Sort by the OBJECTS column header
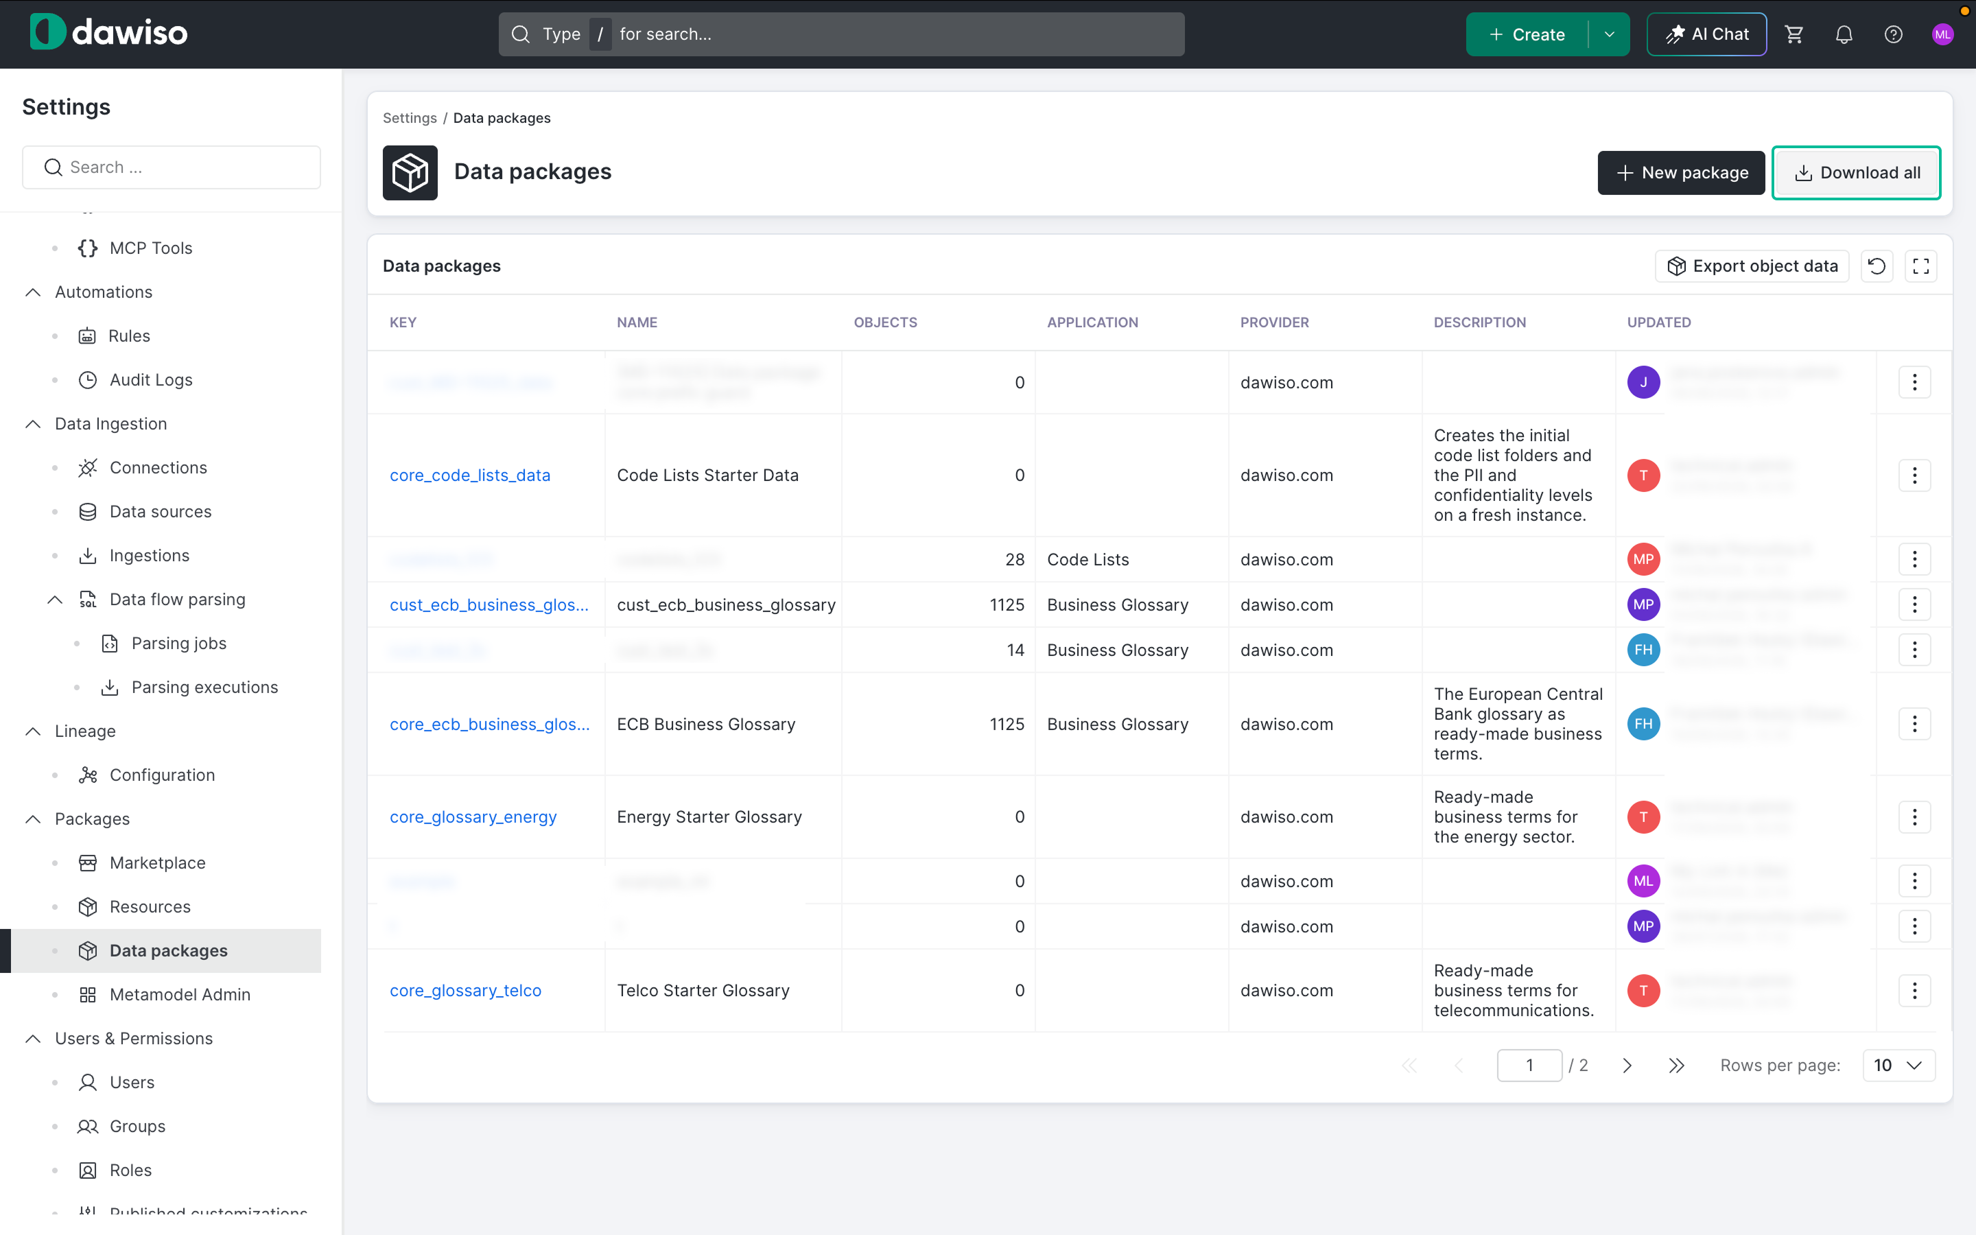This screenshot has width=1976, height=1235. tap(885, 322)
